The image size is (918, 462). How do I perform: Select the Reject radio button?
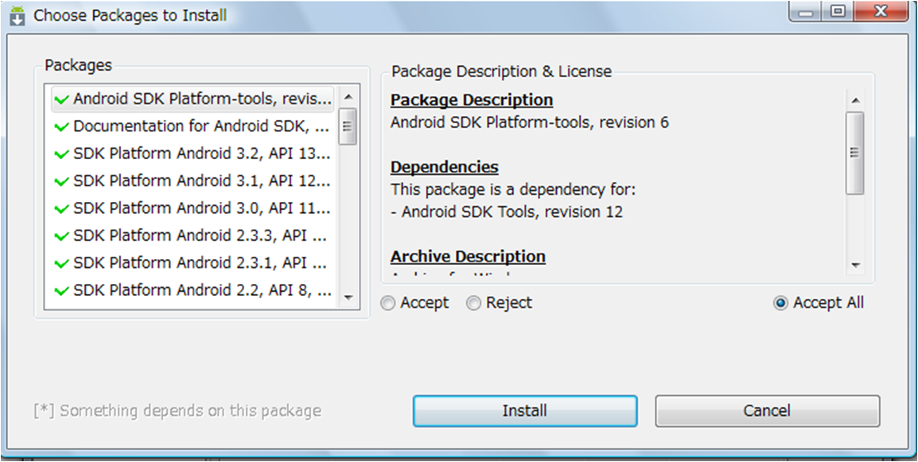tap(474, 303)
